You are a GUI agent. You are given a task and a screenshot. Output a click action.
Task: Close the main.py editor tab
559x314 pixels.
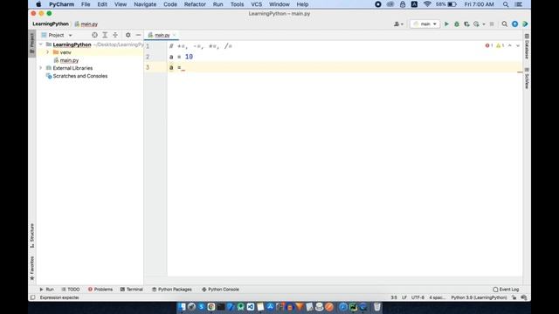(x=175, y=35)
